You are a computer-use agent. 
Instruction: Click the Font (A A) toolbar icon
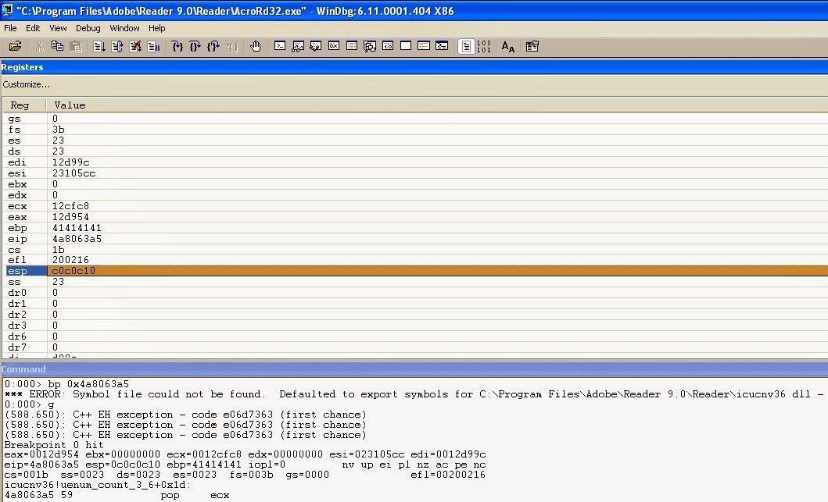click(x=507, y=47)
